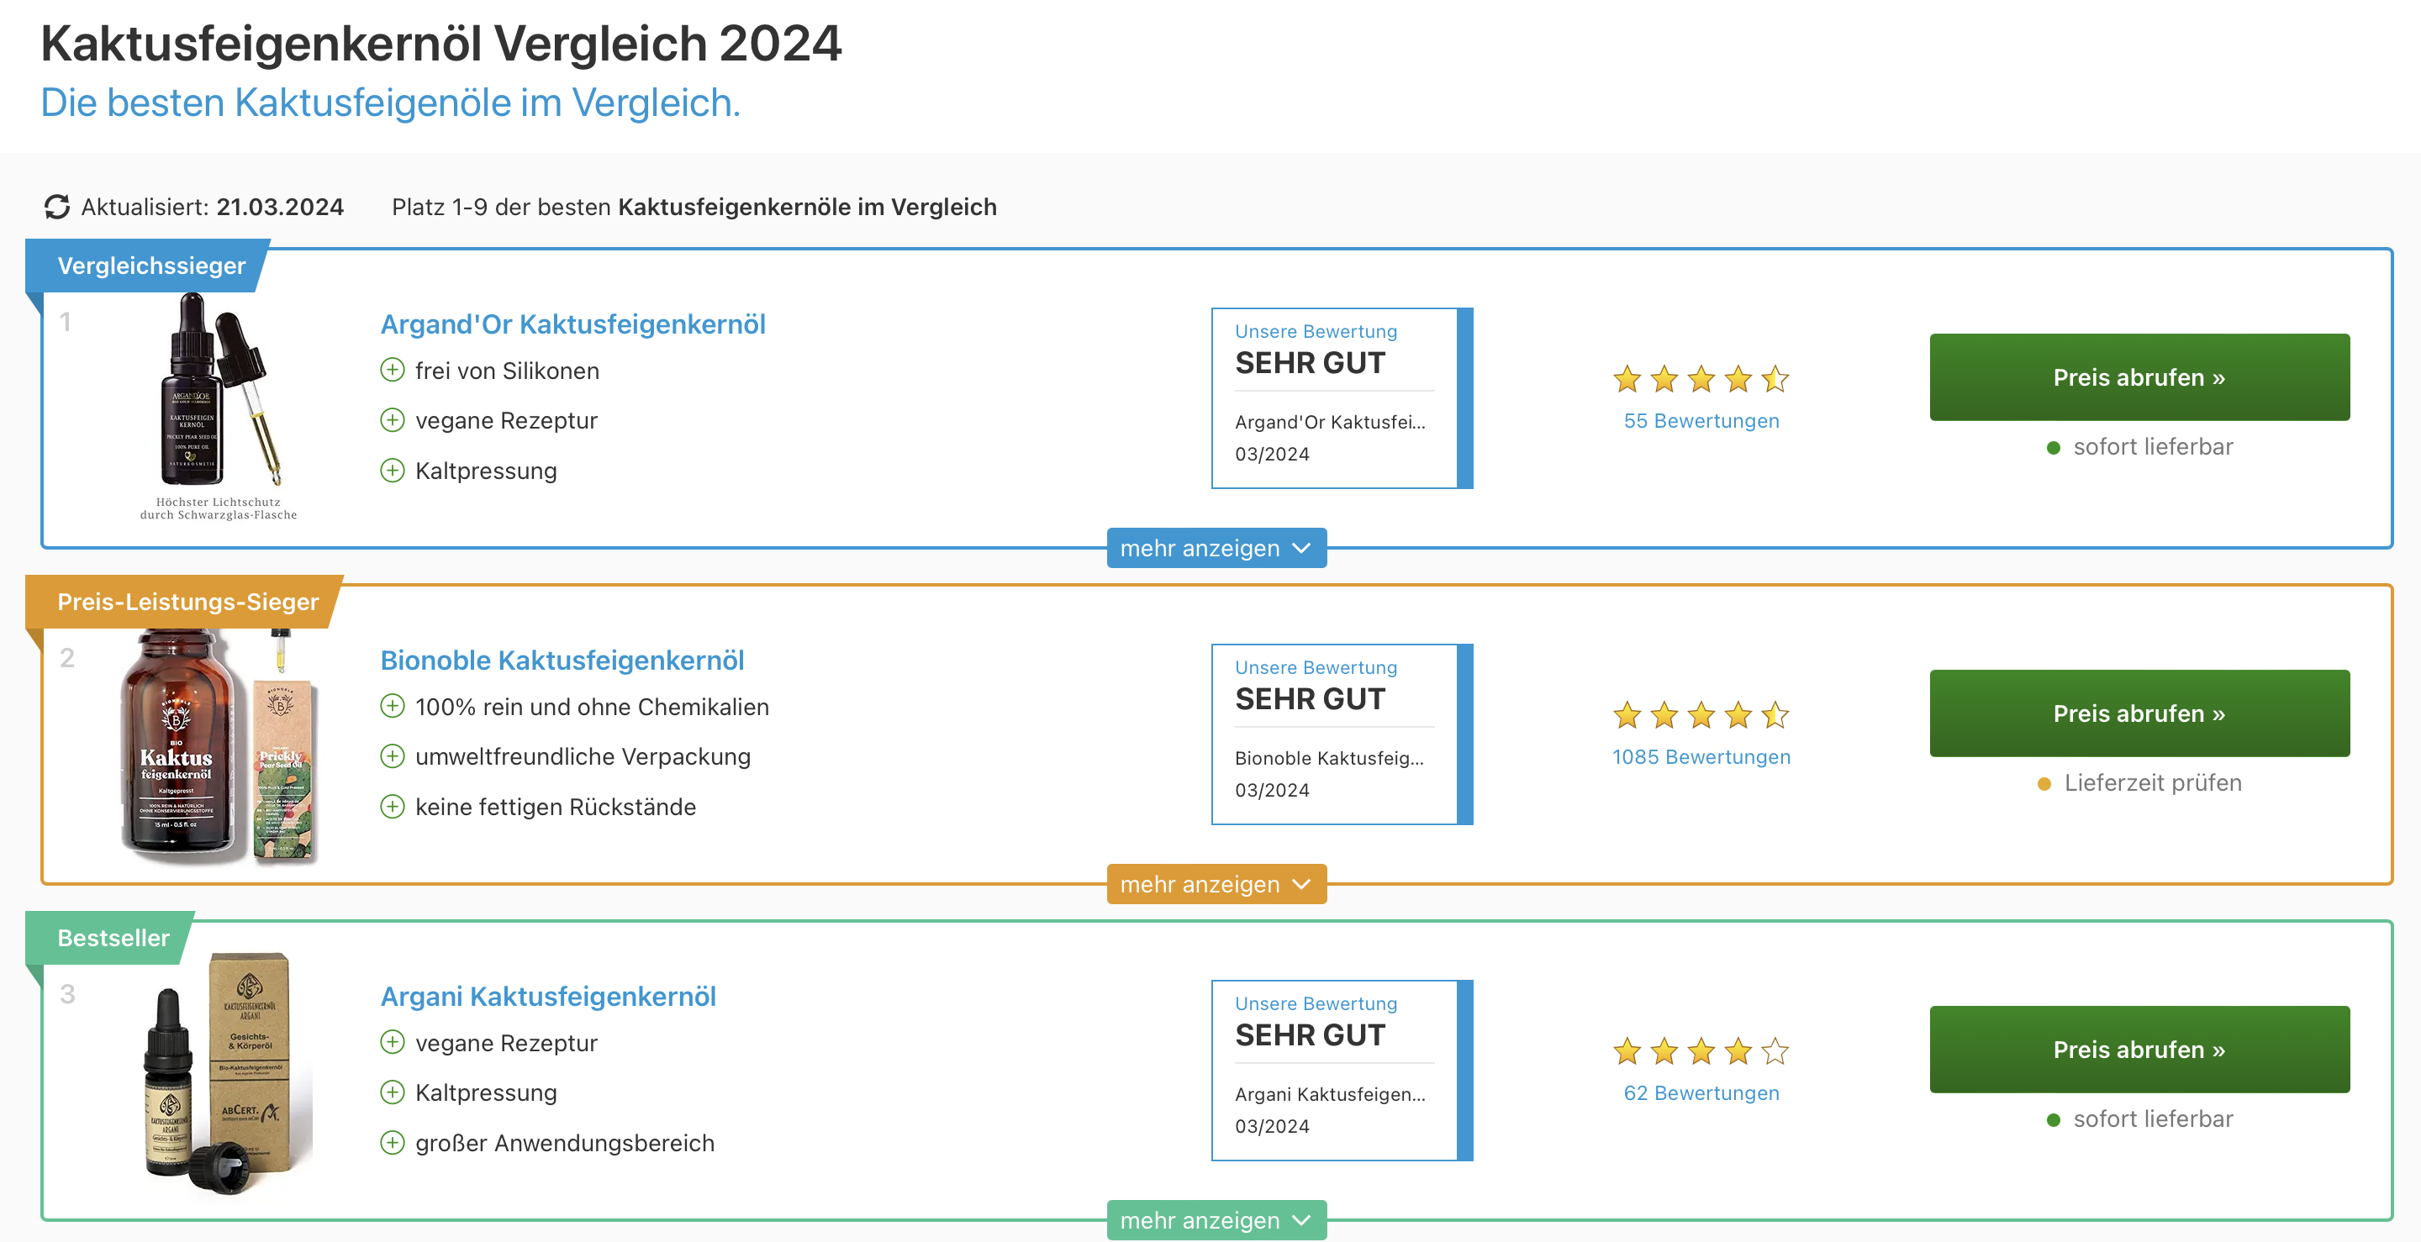
Task: Click the plus icon beside frei von Silikonen
Action: pyautogui.click(x=392, y=370)
